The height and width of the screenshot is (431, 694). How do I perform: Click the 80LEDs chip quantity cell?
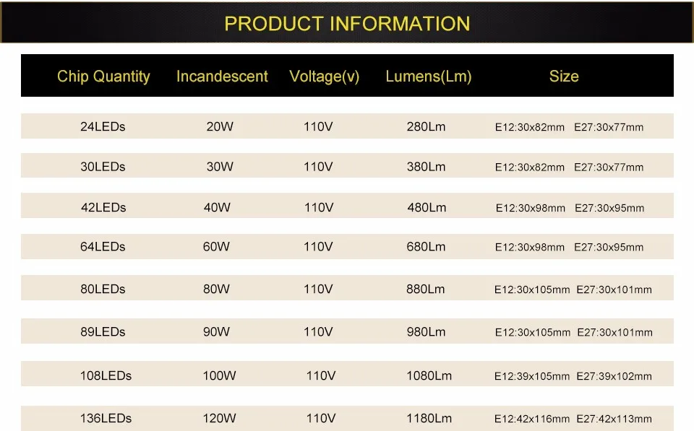(103, 289)
